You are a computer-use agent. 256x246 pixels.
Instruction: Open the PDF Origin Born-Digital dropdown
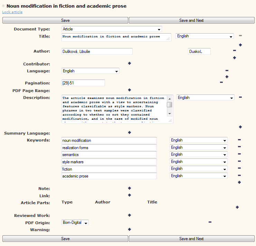(75, 222)
